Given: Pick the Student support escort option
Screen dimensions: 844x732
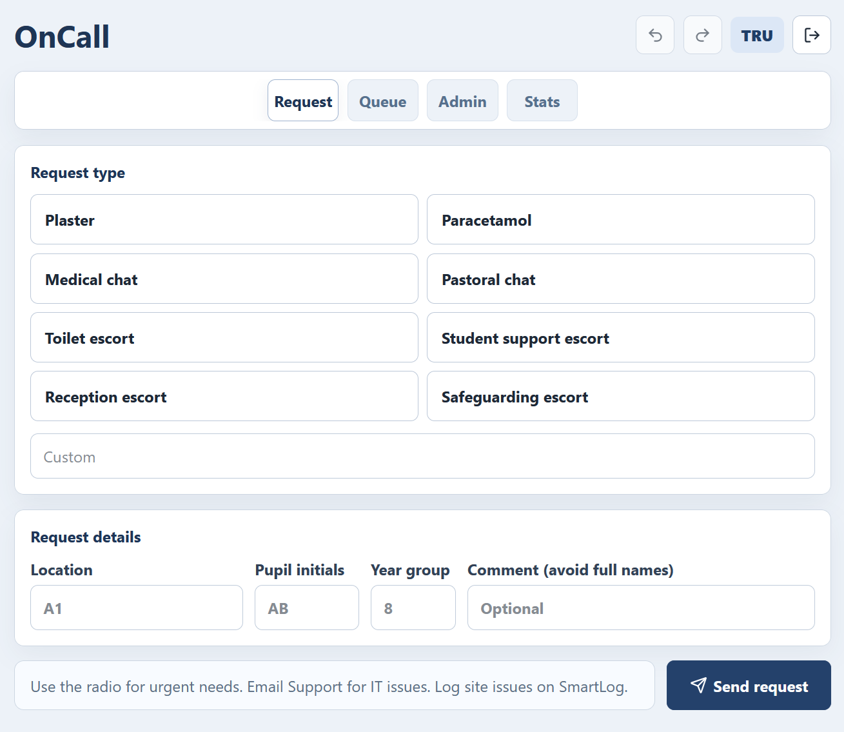Looking at the screenshot, I should (x=621, y=337).
